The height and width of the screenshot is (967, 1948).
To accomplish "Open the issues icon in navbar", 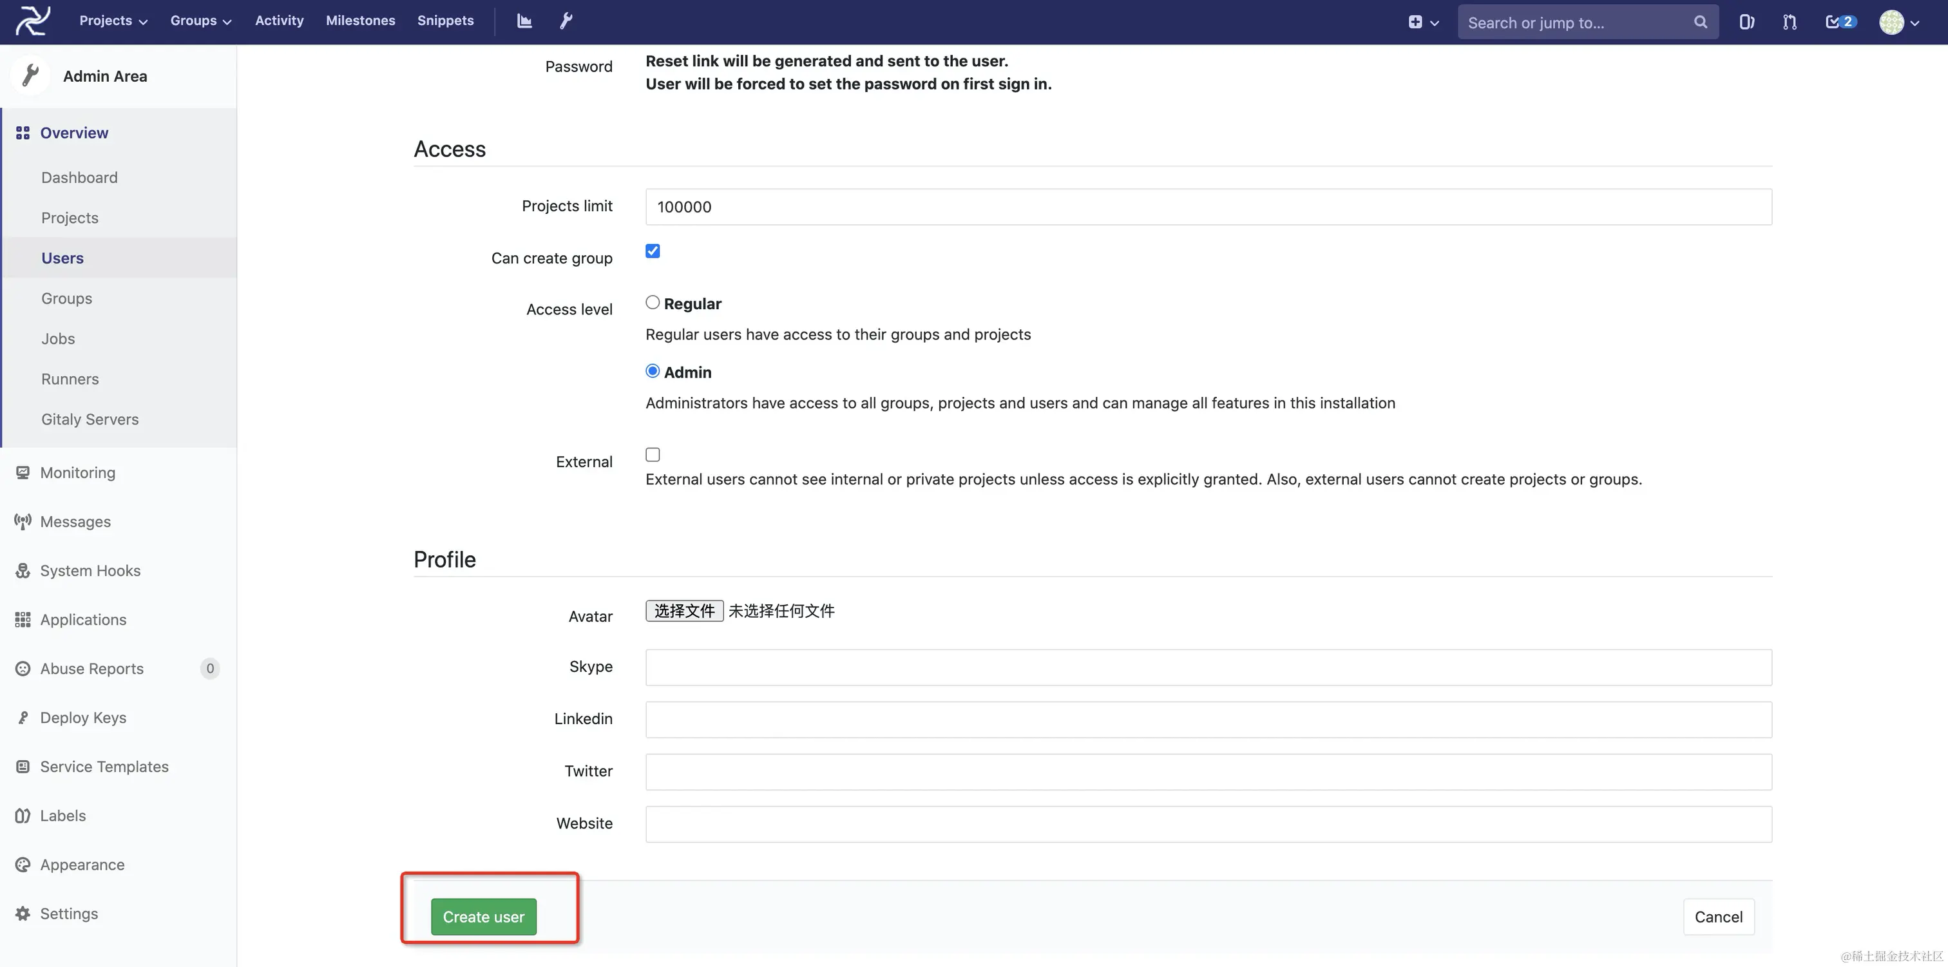I will pos(1746,22).
